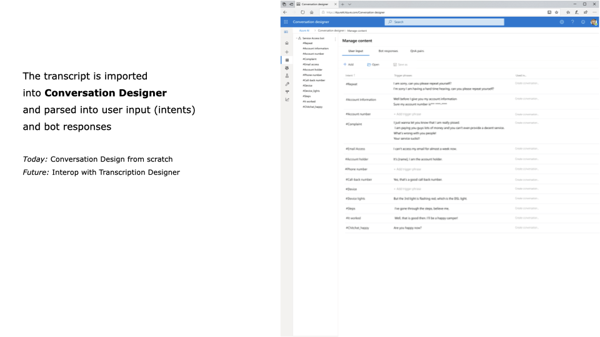
Task: Switch to the Bot responses tab
Action: (388, 51)
